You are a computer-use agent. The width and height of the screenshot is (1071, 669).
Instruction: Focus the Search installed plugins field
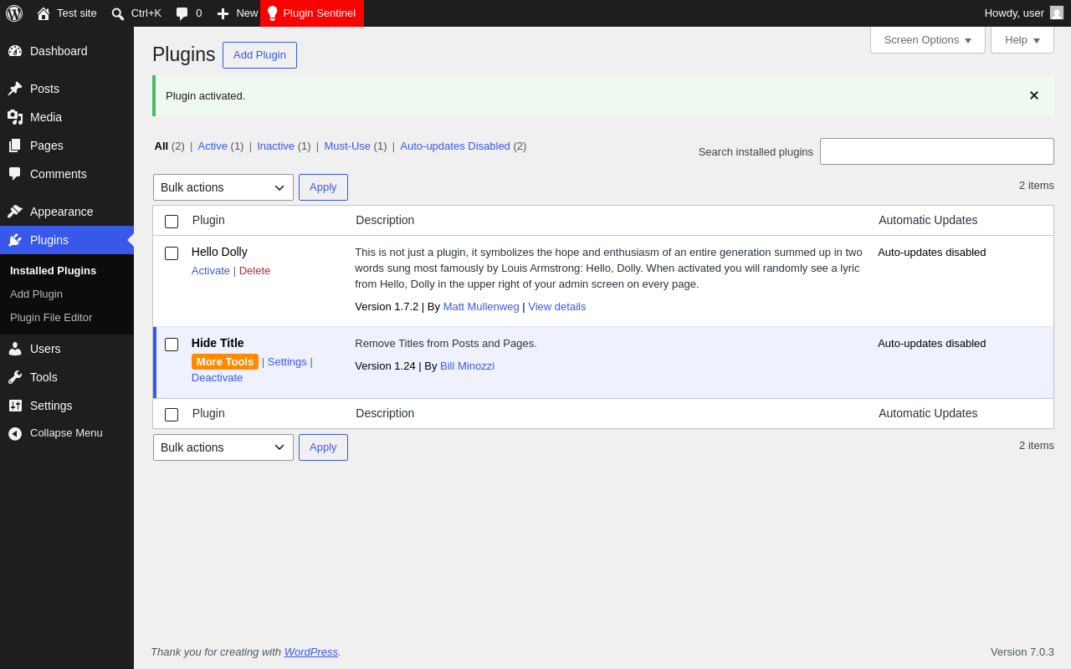(937, 151)
